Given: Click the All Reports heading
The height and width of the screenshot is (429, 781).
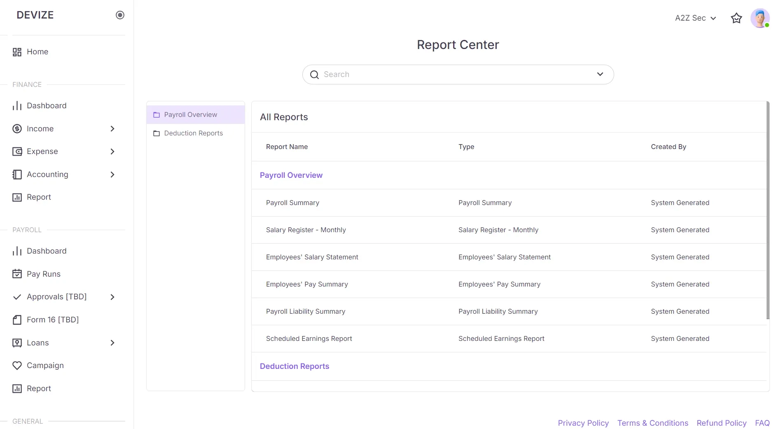Looking at the screenshot, I should (x=284, y=117).
